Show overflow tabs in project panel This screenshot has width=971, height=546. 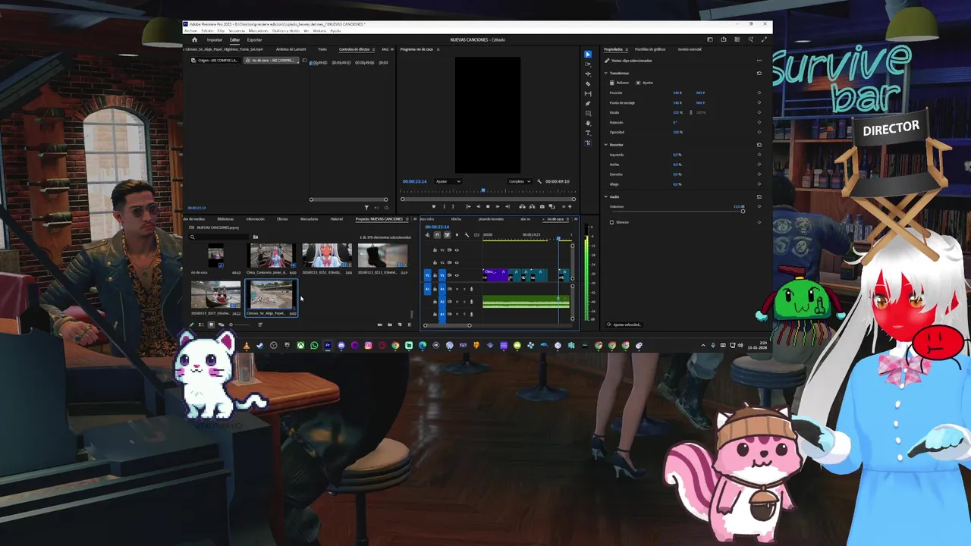414,219
